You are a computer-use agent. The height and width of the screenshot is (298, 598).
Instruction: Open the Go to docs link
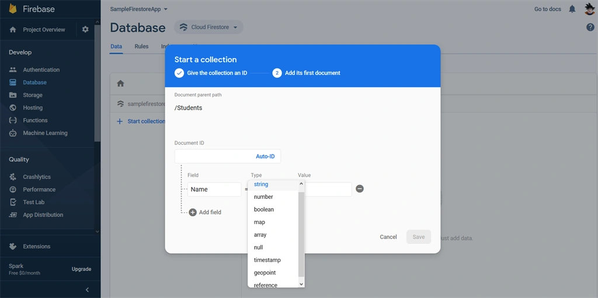click(548, 9)
